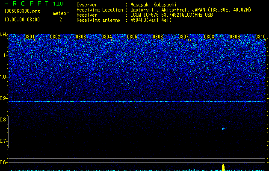Image resolution: width=269 pixels, height=171 pixels.
Task: Click the 0307 time marker
Action: pyautogui.click(x=183, y=37)
